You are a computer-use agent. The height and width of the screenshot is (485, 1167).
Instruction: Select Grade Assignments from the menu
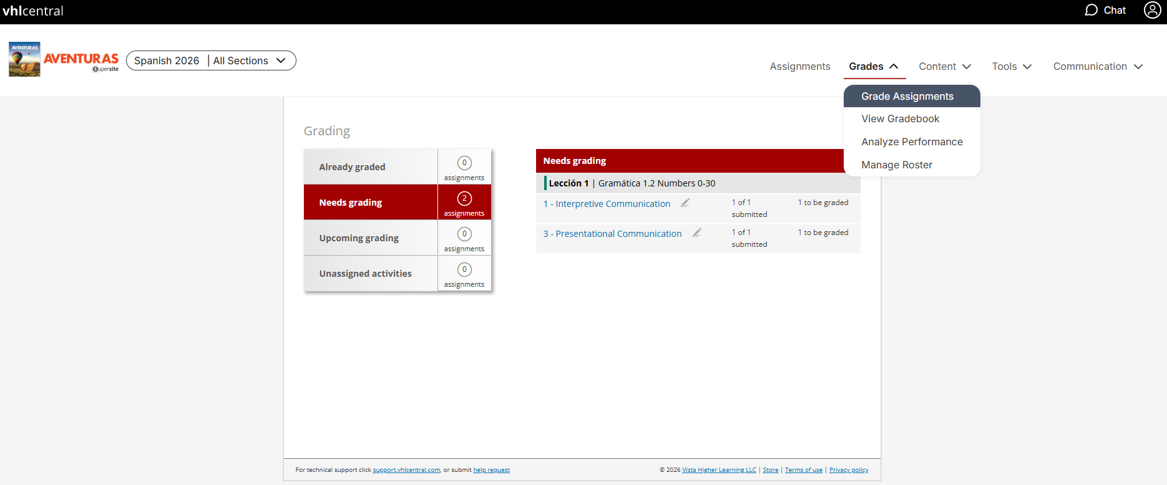coord(912,96)
